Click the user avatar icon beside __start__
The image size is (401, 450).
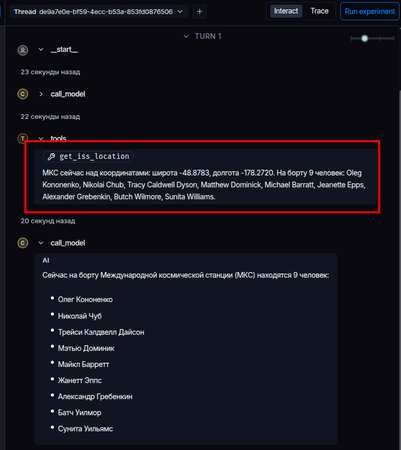(23, 50)
